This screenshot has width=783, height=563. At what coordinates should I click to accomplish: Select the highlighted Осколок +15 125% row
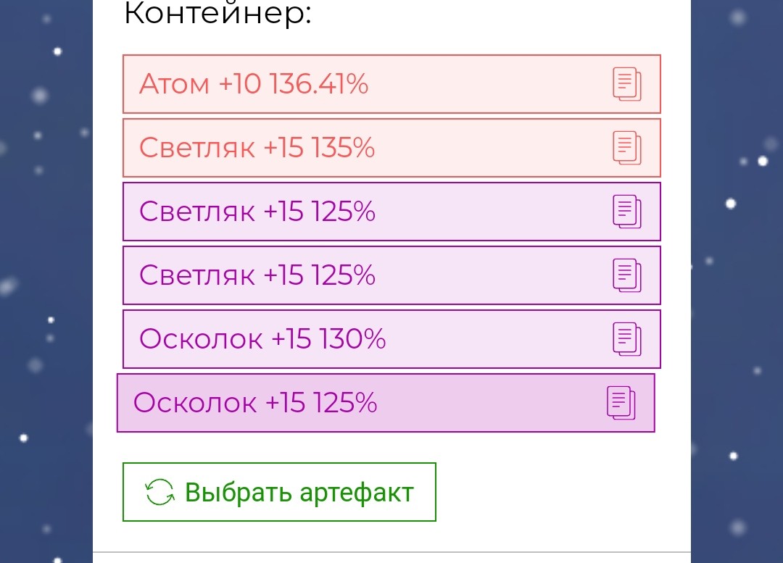(386, 404)
